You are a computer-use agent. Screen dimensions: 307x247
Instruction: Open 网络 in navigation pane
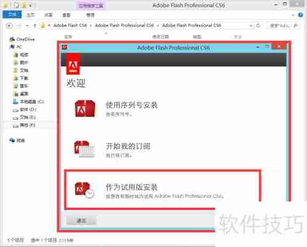point(17,140)
